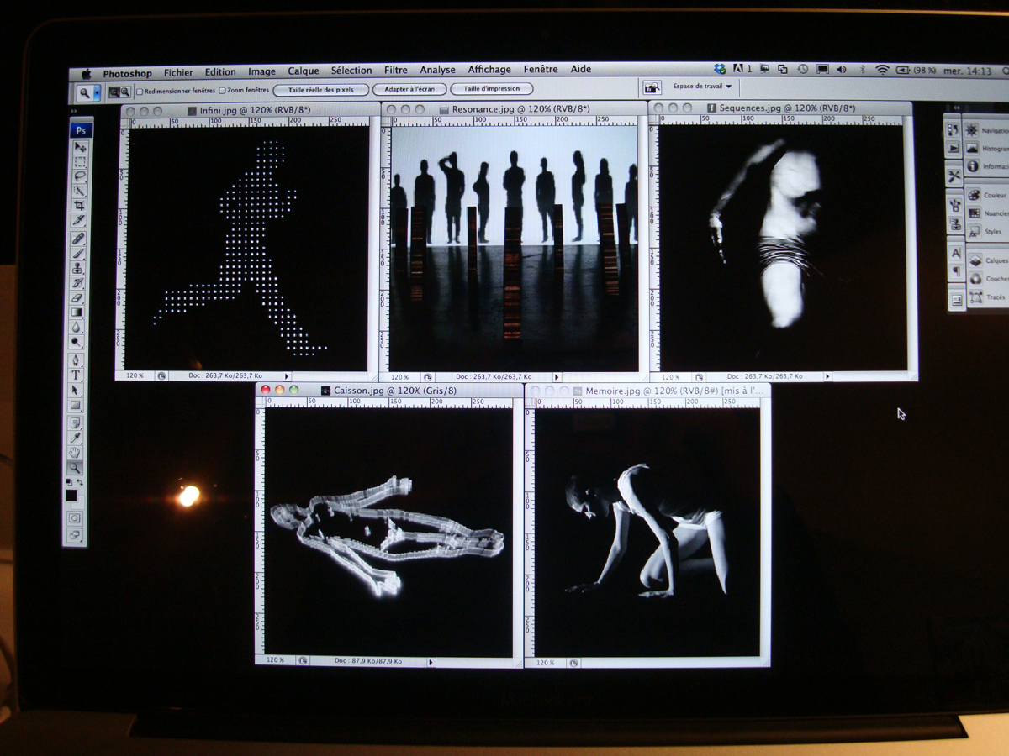Open the status bar arrow menu in Caisson.jpg
Viewport: 1009px width, 756px height.
pyautogui.click(x=431, y=662)
